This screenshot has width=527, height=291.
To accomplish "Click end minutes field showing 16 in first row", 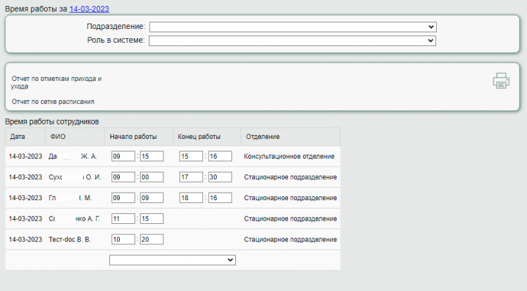I will pyautogui.click(x=220, y=157).
